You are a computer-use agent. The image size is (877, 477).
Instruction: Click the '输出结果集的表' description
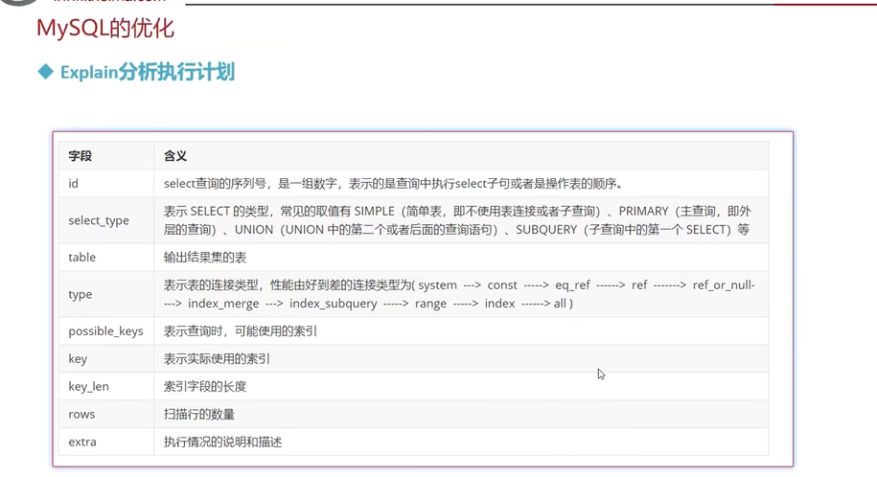pos(205,258)
